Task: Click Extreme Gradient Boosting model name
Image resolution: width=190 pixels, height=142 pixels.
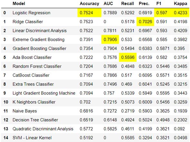Action: (39, 40)
